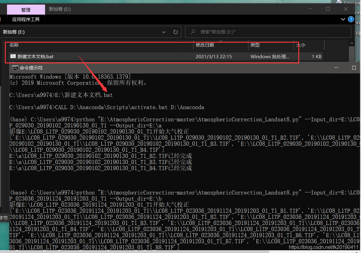This screenshot has height=253, width=361.
Task: Click the help question mark icon
Action: pos(351,20)
